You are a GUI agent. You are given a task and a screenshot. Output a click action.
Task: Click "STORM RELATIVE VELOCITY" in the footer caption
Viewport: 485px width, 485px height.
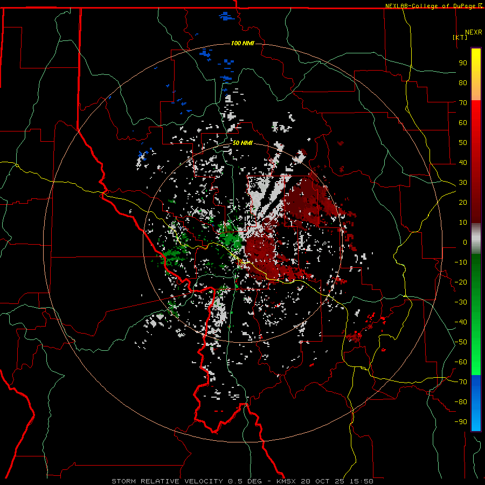pos(167,481)
